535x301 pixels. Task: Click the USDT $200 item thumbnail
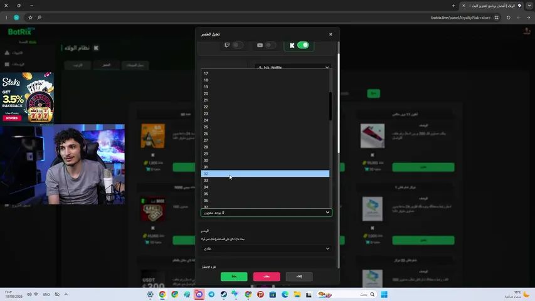tap(153, 280)
